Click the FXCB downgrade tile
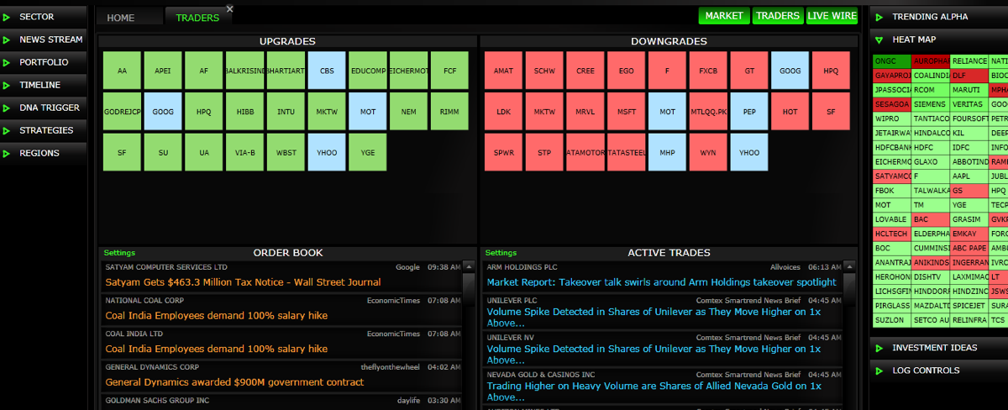This screenshot has width=1008, height=410. tap(708, 71)
